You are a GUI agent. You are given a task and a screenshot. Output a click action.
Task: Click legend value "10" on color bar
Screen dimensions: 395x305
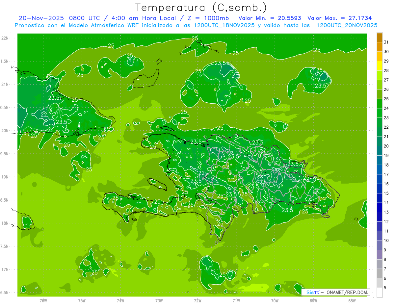[x=386, y=241]
